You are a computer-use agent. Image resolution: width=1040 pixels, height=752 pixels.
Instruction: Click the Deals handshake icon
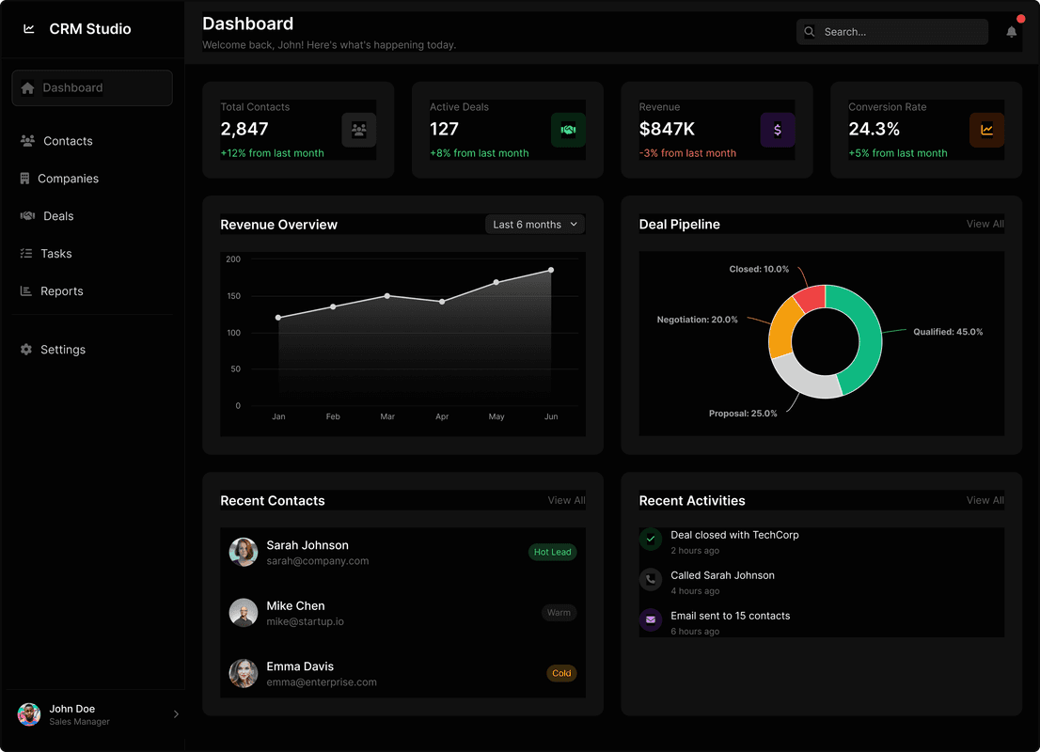click(x=27, y=215)
